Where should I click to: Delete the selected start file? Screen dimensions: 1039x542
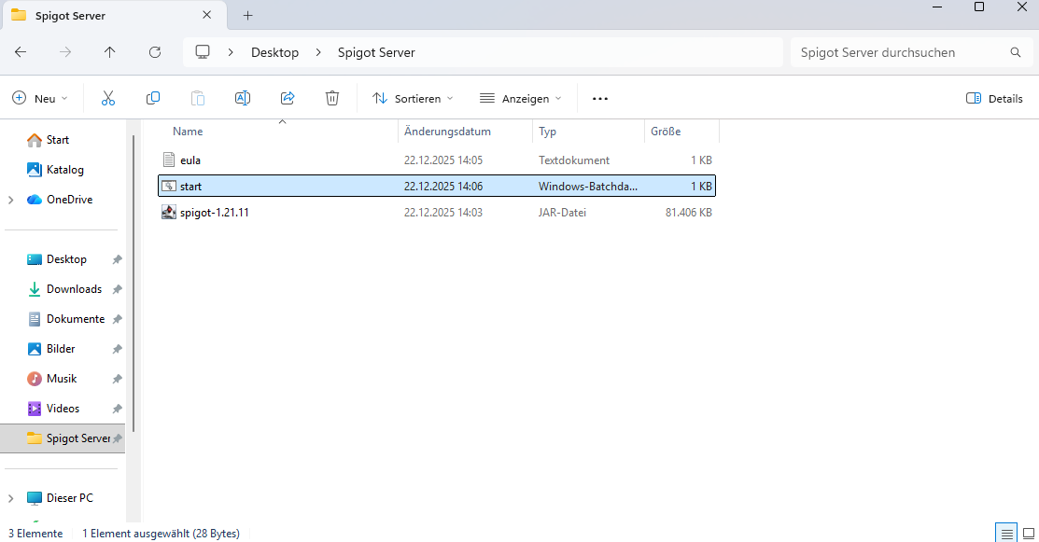(332, 98)
